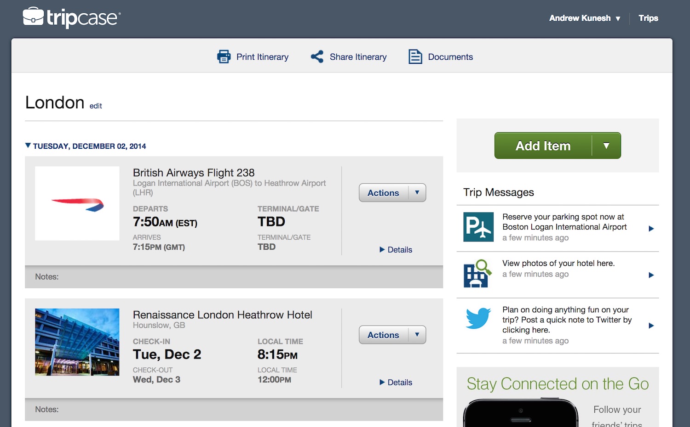690x427 pixels.
Task: Open the Add Item dropdown arrow
Action: point(606,146)
